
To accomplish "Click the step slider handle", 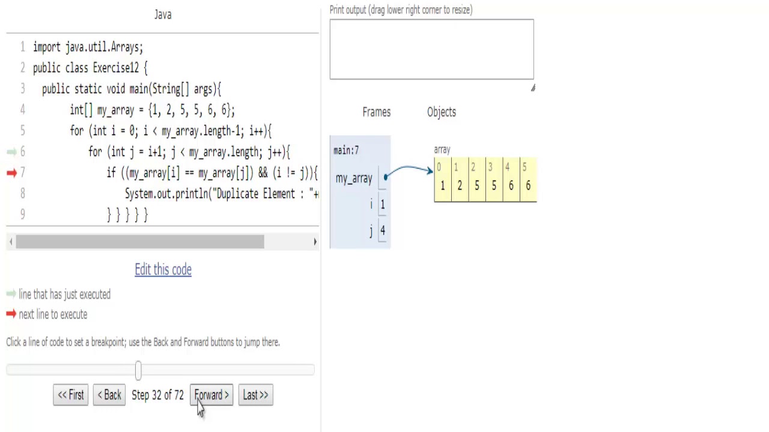I will pos(138,370).
